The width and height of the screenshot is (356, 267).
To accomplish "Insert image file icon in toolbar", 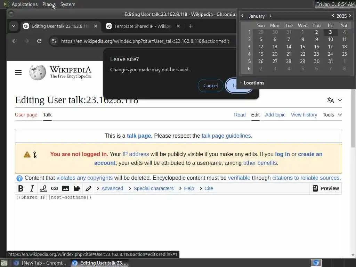I will [66, 188].
